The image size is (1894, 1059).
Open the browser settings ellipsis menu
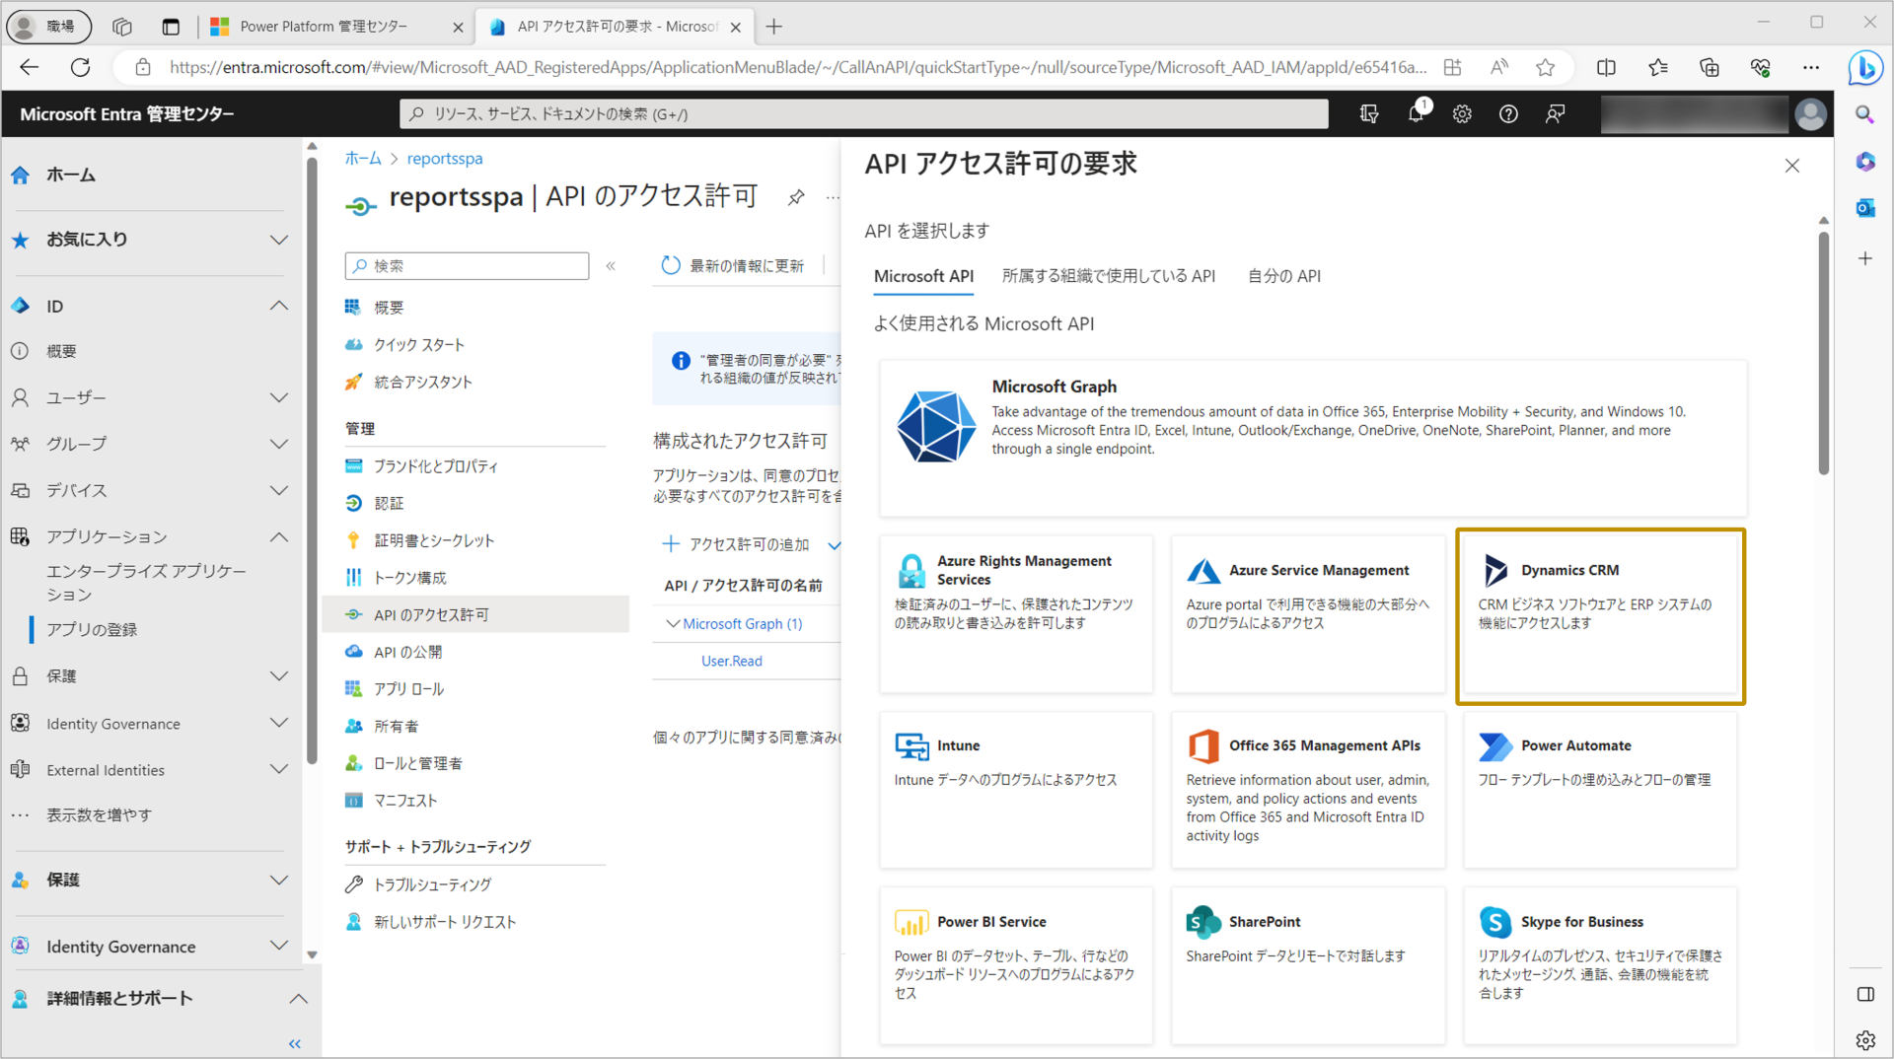point(1810,67)
